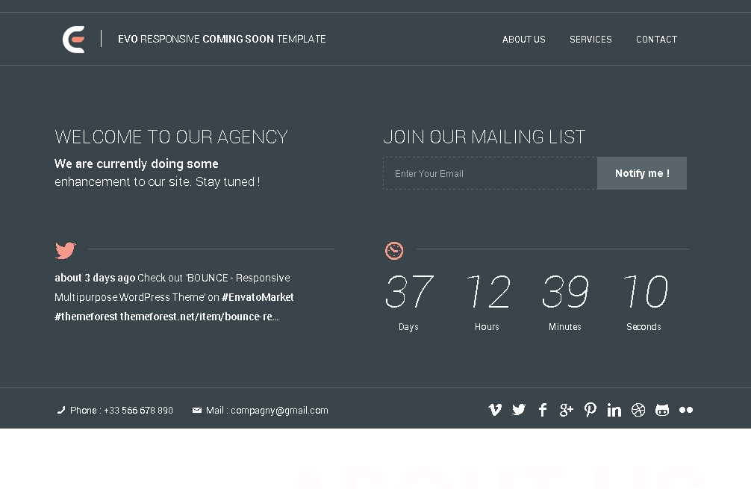Click the compagny@gmail.com mail address
Viewport: 751px width, 489px height.
pos(279,411)
